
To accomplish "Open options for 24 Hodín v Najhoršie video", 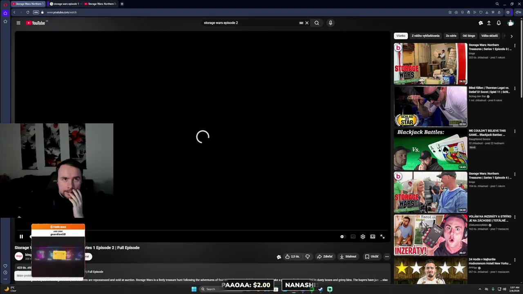I will [515, 260].
